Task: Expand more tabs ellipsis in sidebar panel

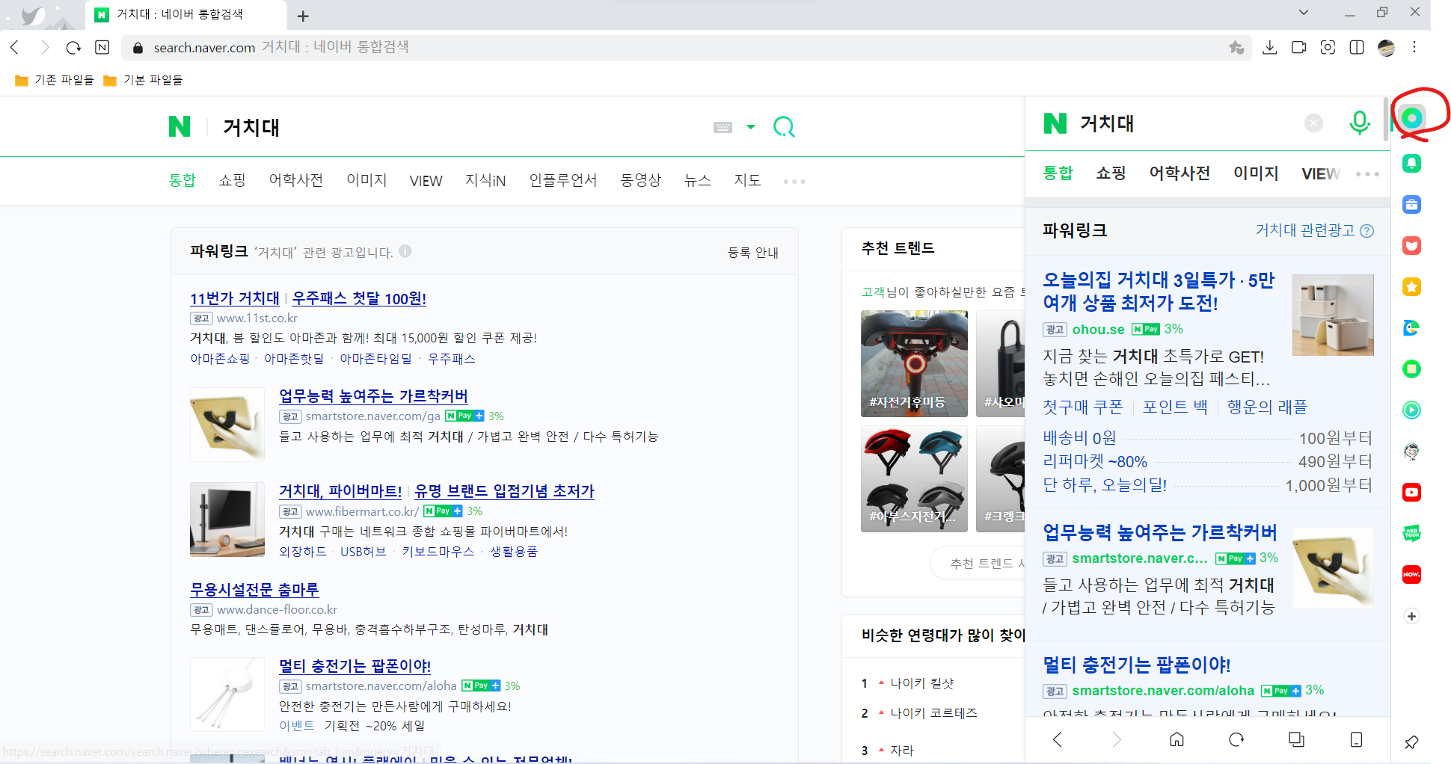Action: click(x=1367, y=174)
